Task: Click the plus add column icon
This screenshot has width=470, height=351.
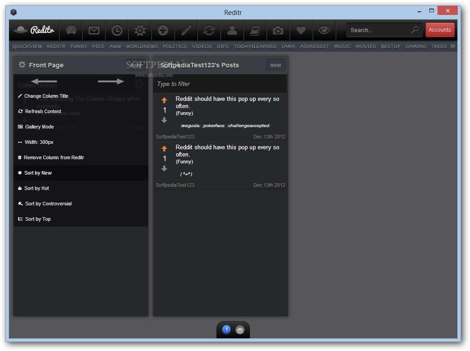Action: pos(163,30)
